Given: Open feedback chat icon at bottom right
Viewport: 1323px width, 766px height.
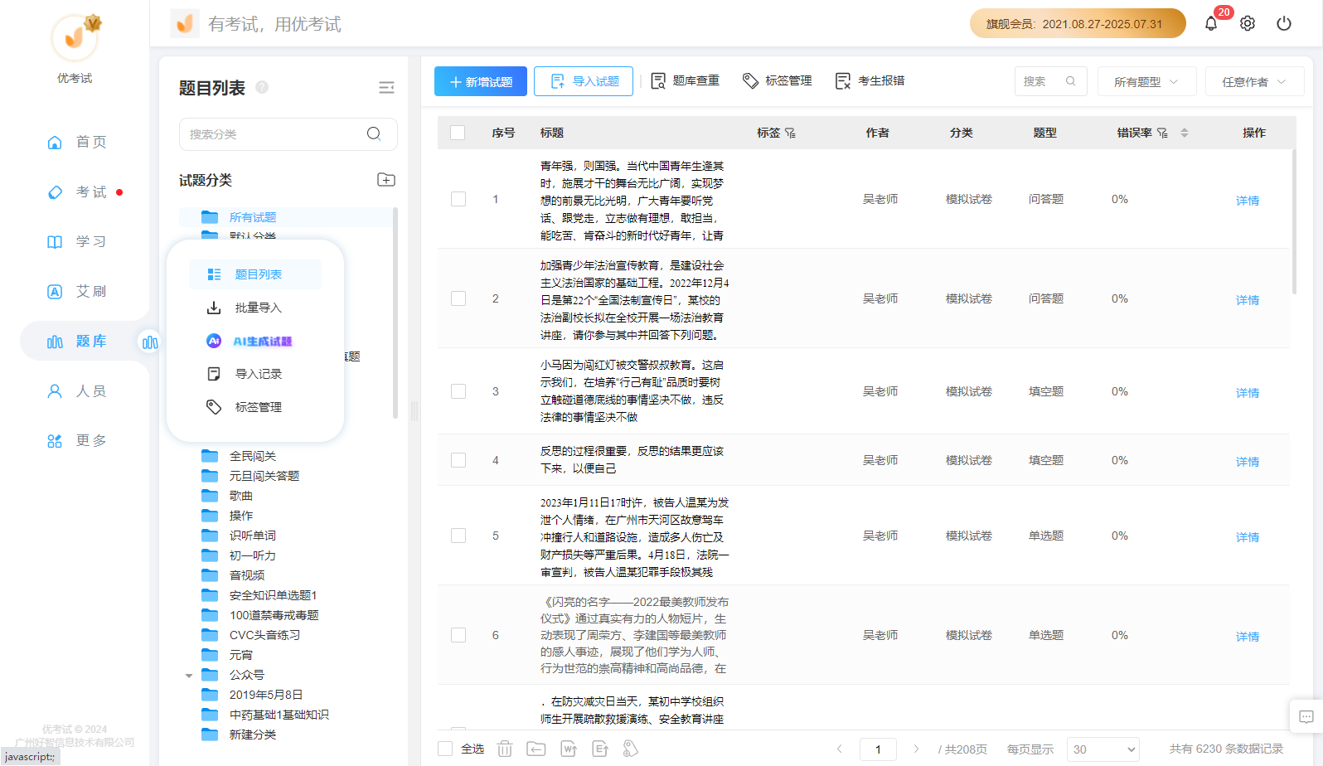Looking at the screenshot, I should [x=1306, y=717].
